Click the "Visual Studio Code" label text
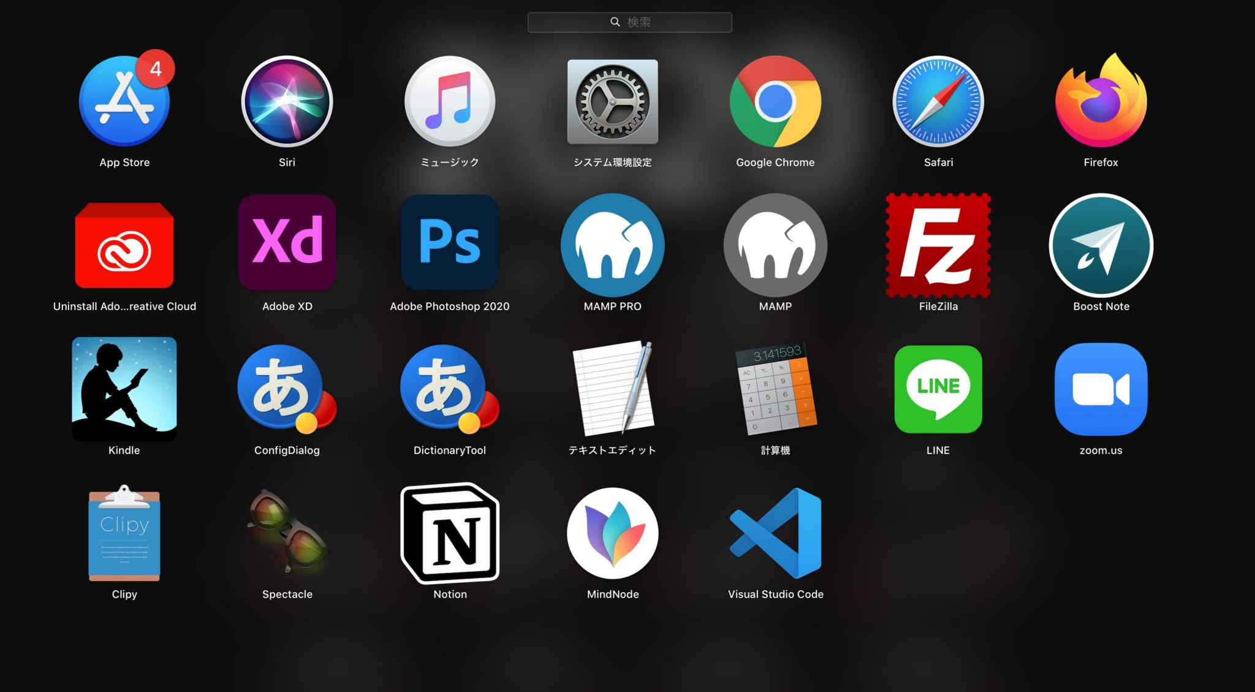This screenshot has height=692, width=1255. click(775, 594)
